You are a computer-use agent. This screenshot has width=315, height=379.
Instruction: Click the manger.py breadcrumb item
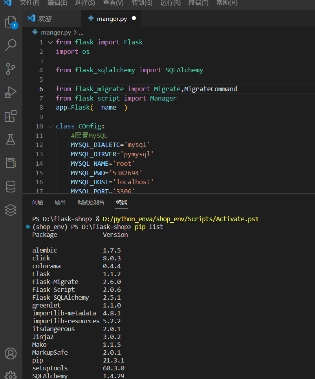tap(56, 32)
